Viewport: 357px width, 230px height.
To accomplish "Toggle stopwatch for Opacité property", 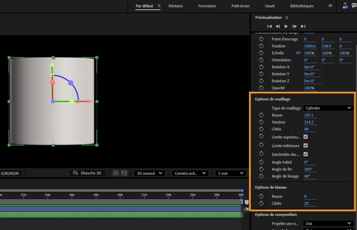I will (x=261, y=88).
